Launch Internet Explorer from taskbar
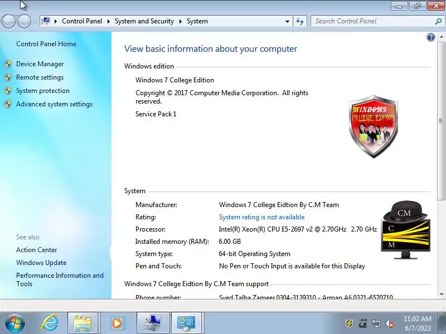The height and width of the screenshot is (334, 446). 50,323
